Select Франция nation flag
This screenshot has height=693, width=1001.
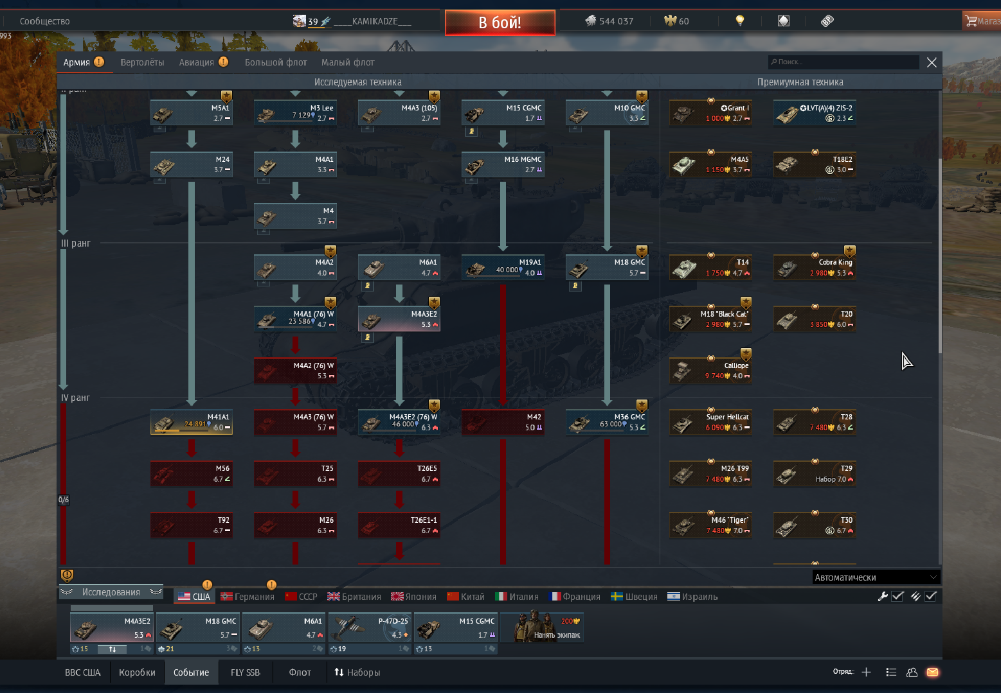[x=574, y=597]
